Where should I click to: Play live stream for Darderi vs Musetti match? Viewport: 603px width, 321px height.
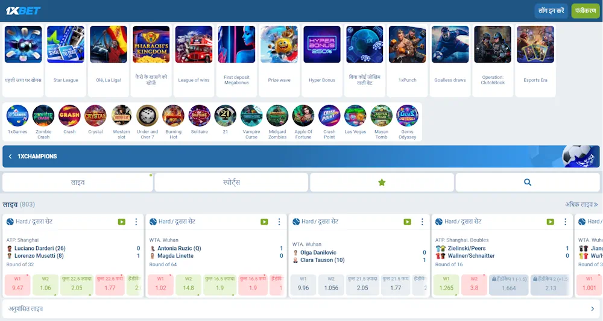pyautogui.click(x=122, y=222)
